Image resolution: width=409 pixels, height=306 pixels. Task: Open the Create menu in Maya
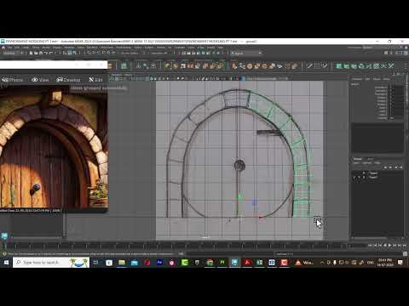coord(26,48)
